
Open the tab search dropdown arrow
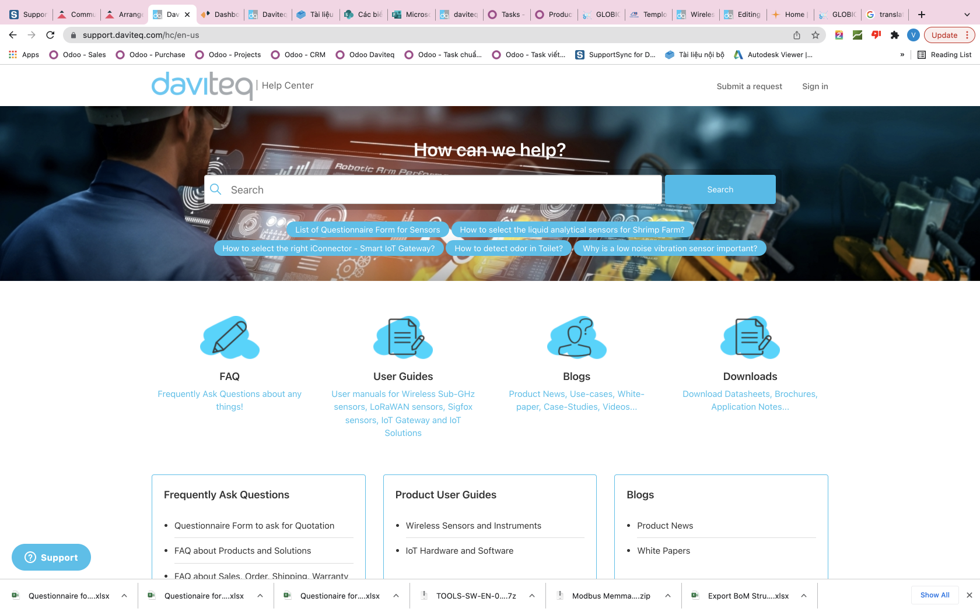[x=967, y=15]
